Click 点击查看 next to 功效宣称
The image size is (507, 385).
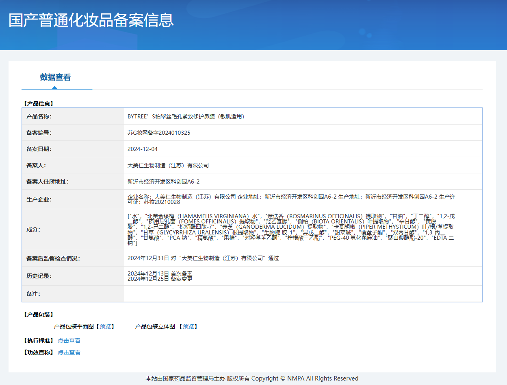[x=69, y=352]
